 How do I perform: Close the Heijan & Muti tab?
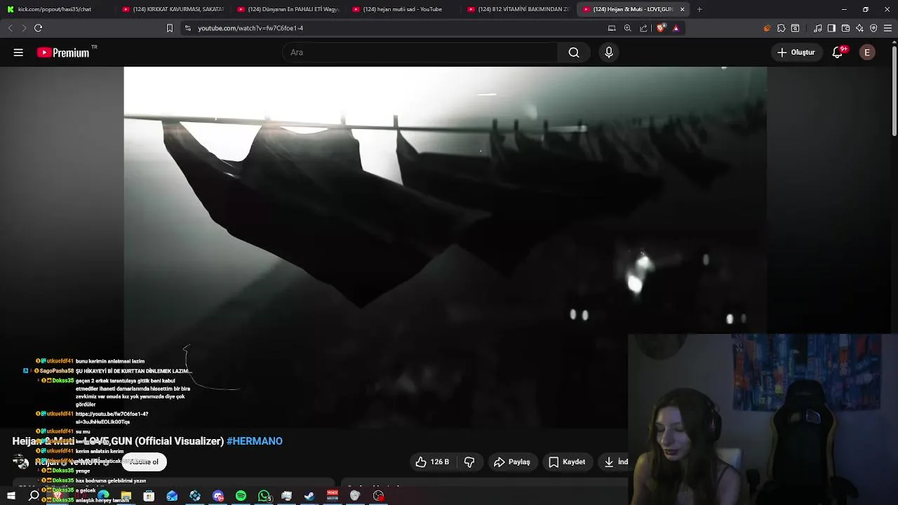[x=682, y=9]
